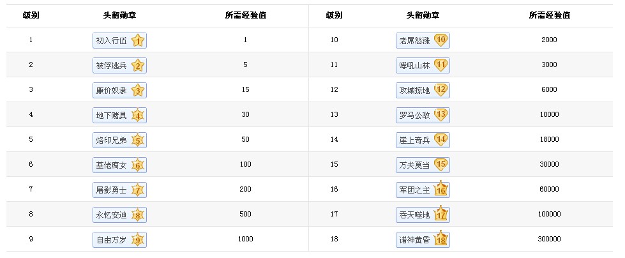Image resolution: width=625 pixels, height=258 pixels.
Task: Click the level 12 heart medal icon
Action: pos(441,90)
